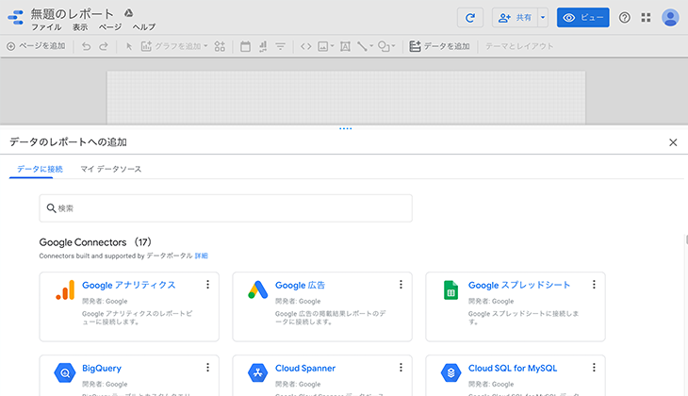
Task: Click the Cloud SQL for MySQL icon
Action: pyautogui.click(x=450, y=373)
